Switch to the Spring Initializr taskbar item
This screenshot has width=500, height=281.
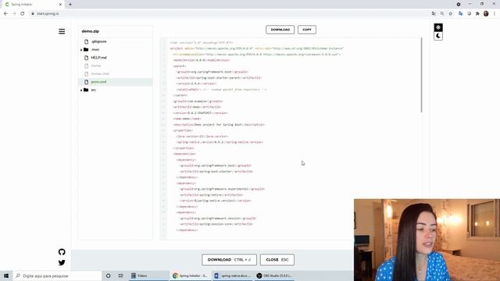pyautogui.click(x=191, y=276)
